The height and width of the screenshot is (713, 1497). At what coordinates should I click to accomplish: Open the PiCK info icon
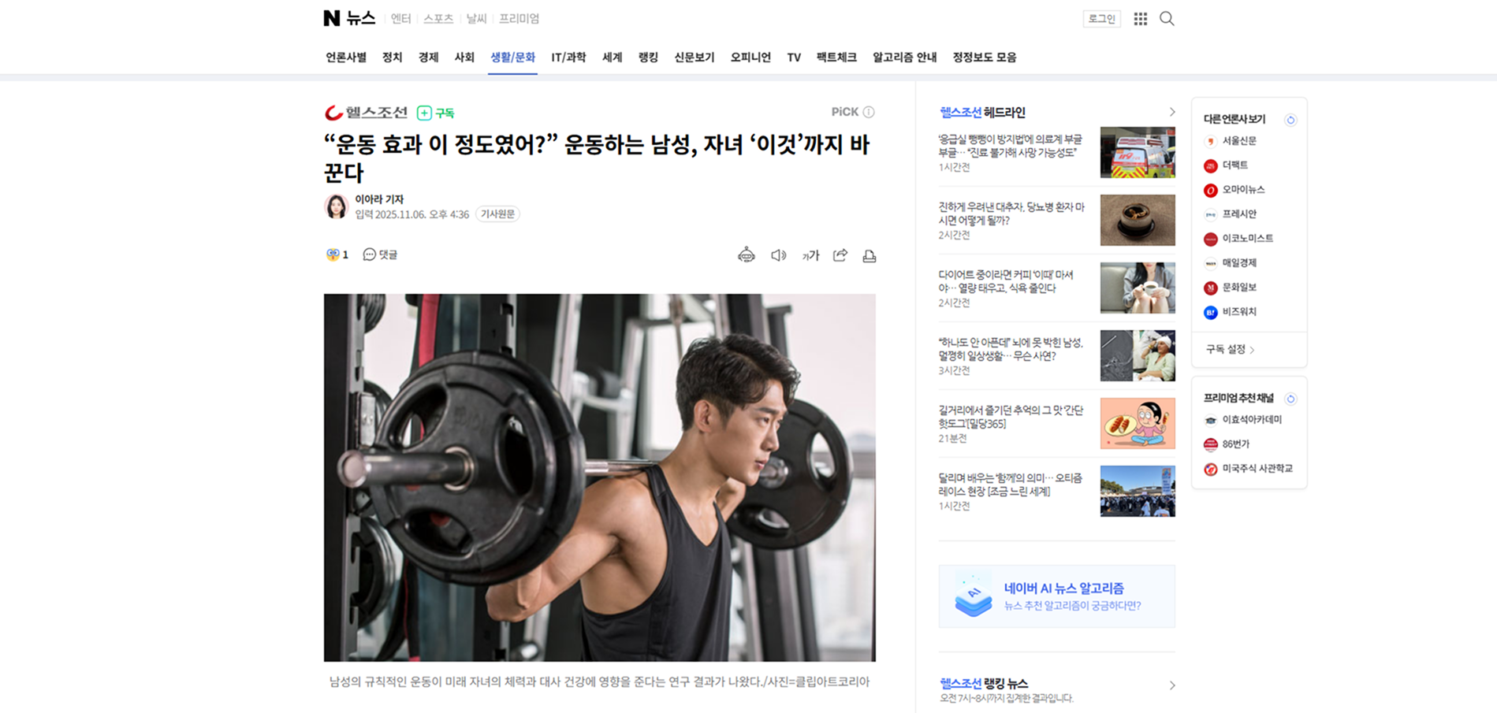click(x=869, y=112)
